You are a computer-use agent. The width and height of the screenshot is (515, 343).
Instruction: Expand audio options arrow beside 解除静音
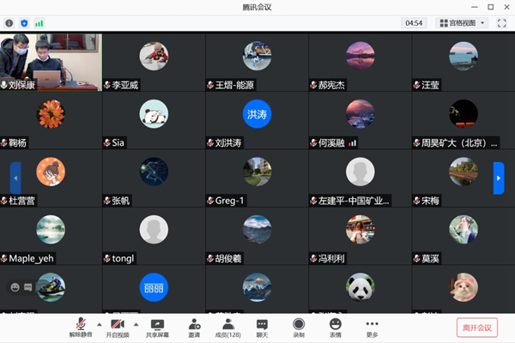(98, 324)
